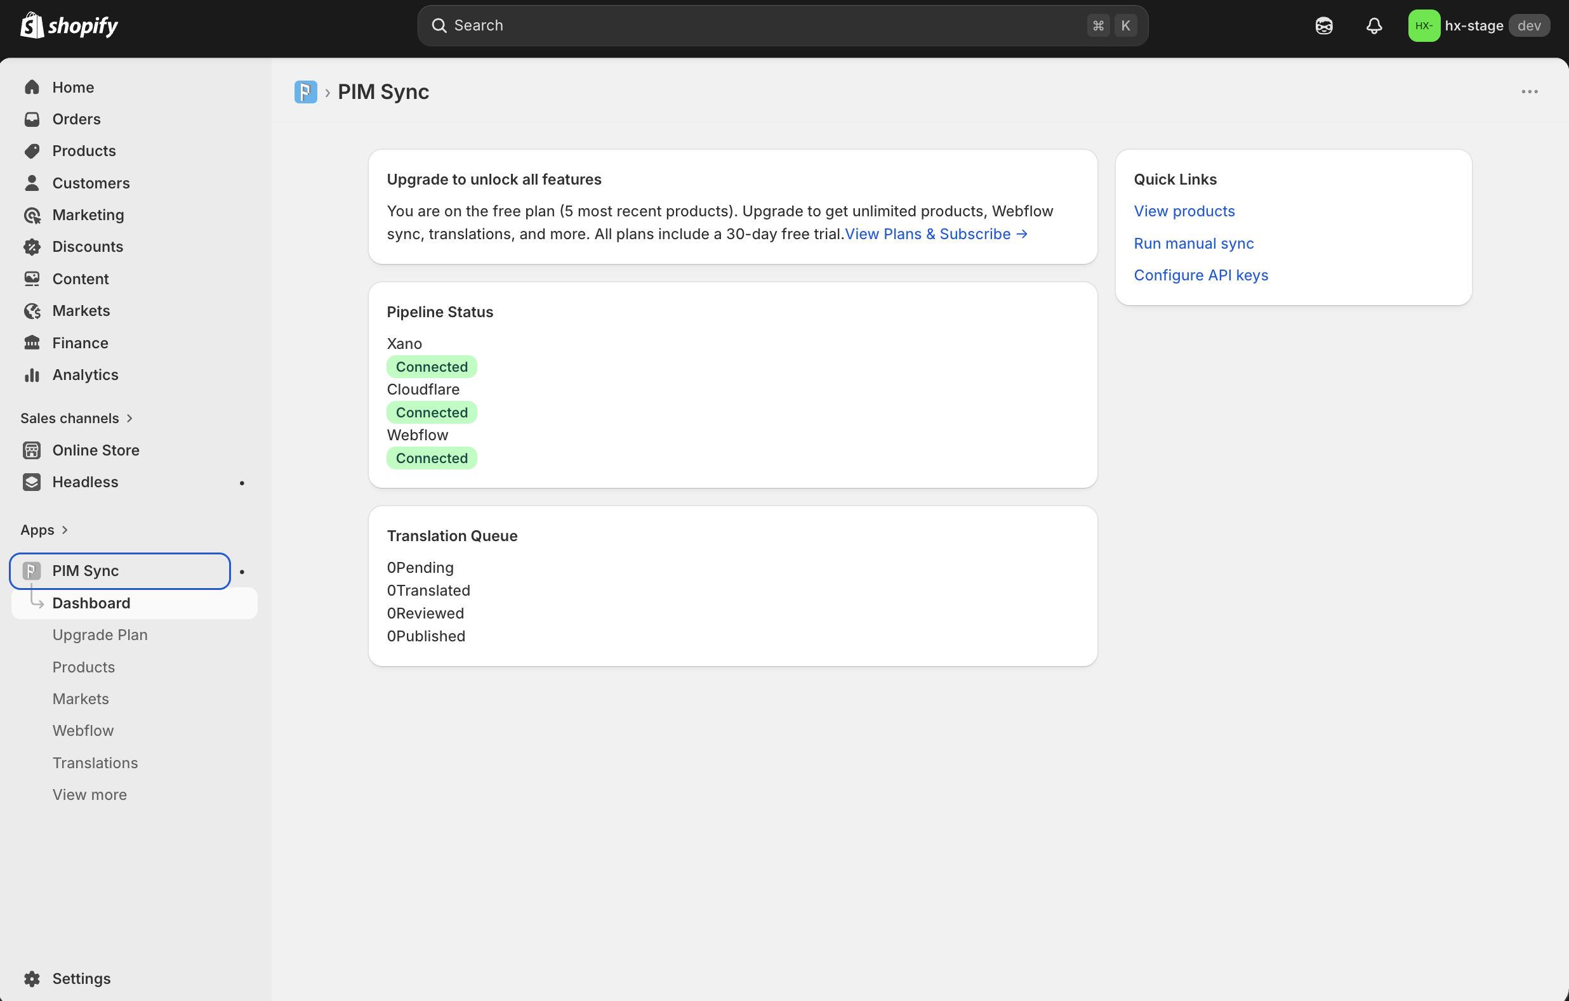Click the Connected badge under Webflow
Viewport: 1569px width, 1001px height.
pyautogui.click(x=432, y=458)
